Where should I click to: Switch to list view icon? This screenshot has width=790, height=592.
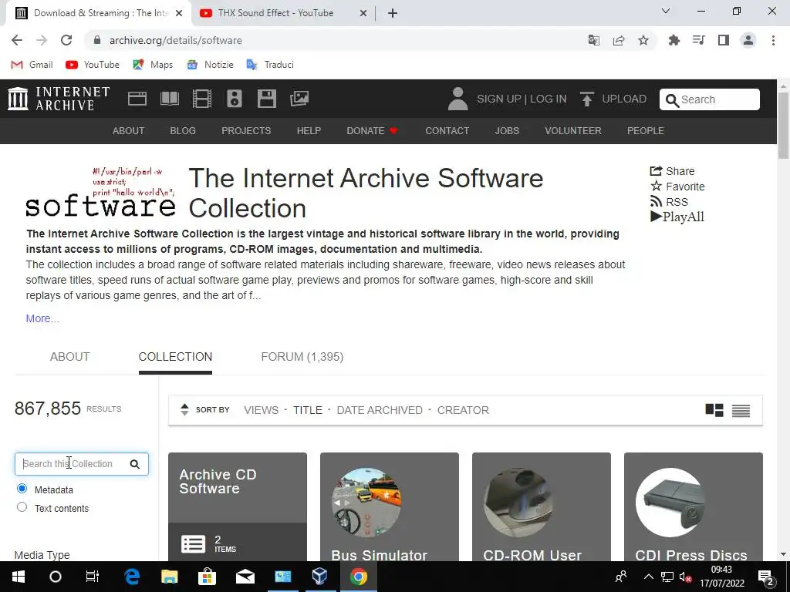pos(741,411)
